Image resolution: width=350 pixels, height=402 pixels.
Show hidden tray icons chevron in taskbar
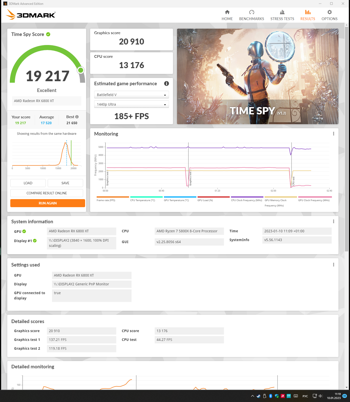pyautogui.click(x=252, y=396)
